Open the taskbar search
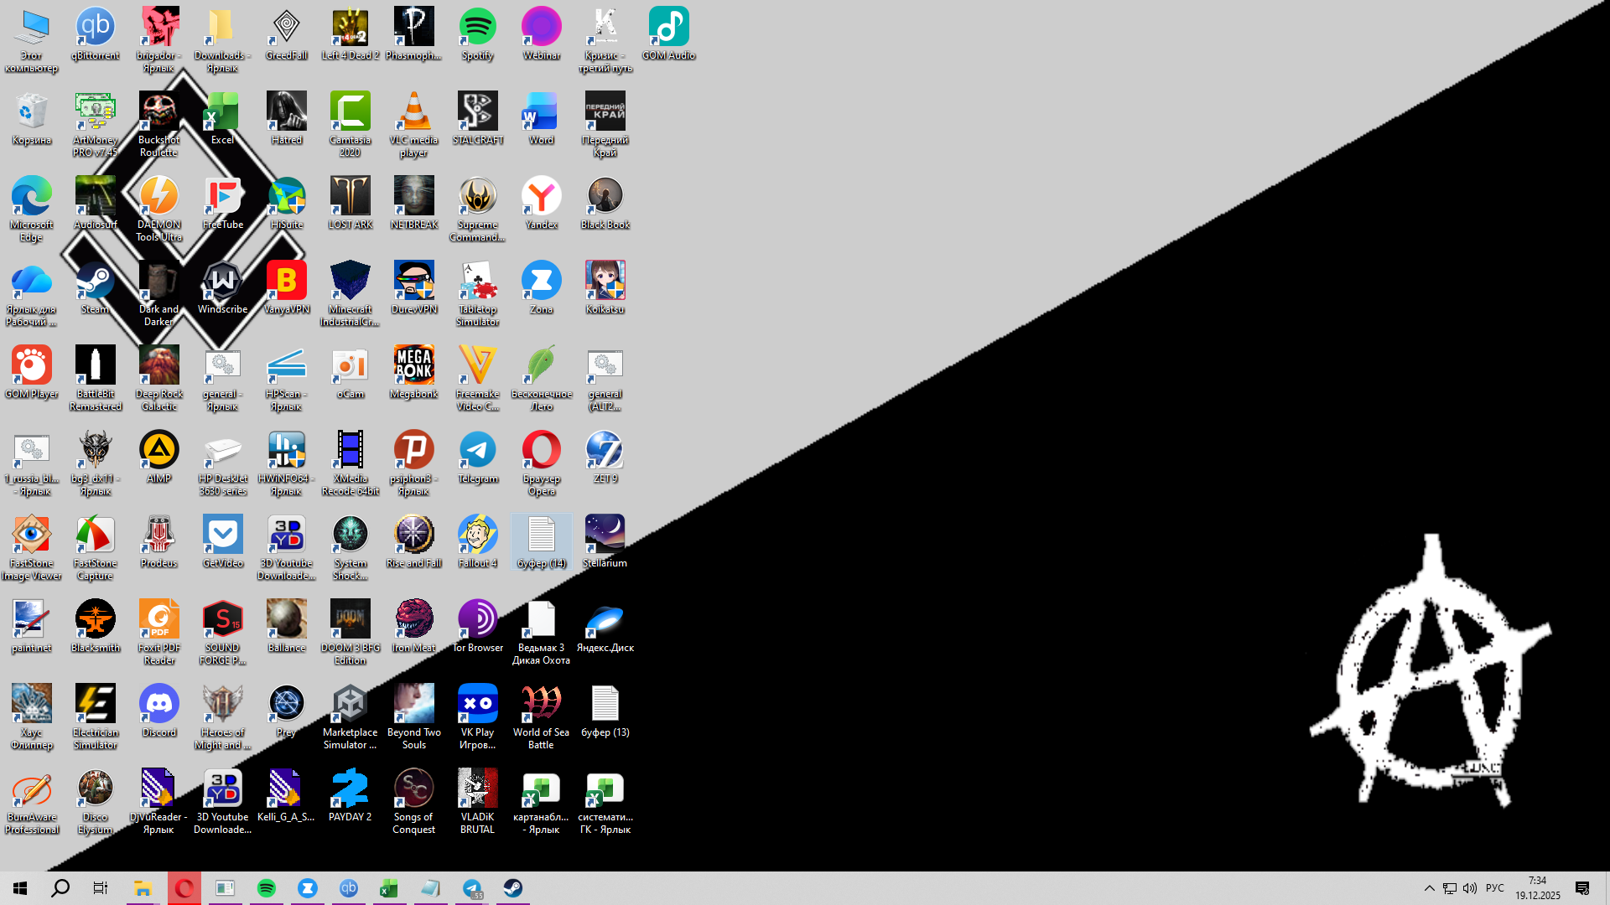The width and height of the screenshot is (1610, 905). tap(60, 888)
